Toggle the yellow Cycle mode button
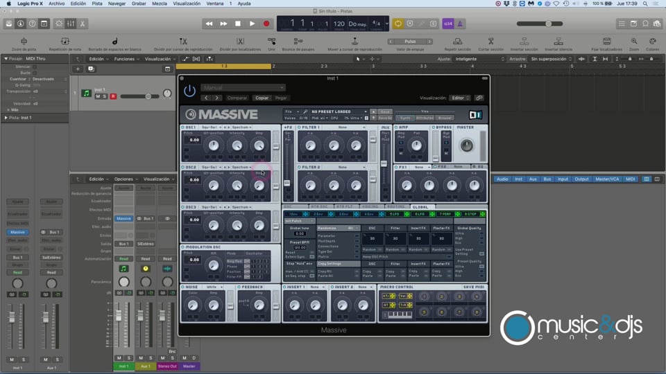The image size is (666, 374). click(x=398, y=24)
